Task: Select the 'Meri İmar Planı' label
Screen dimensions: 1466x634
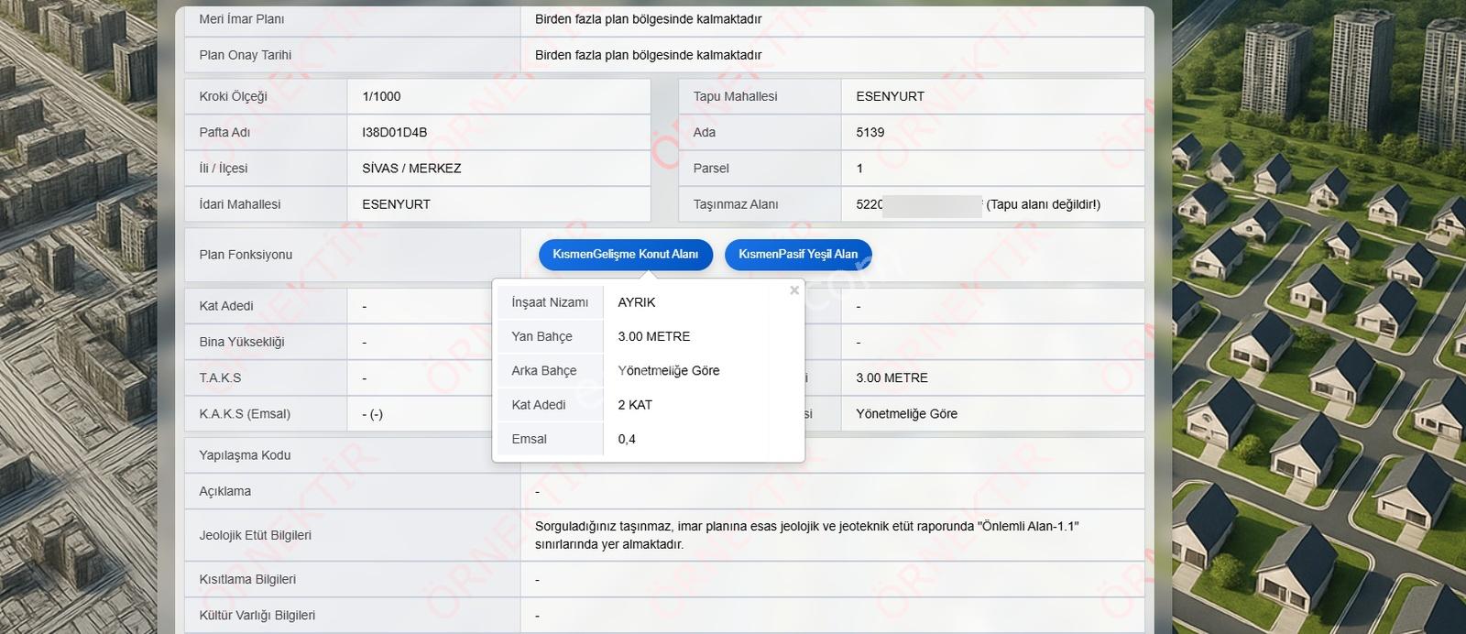Action: tap(242, 19)
